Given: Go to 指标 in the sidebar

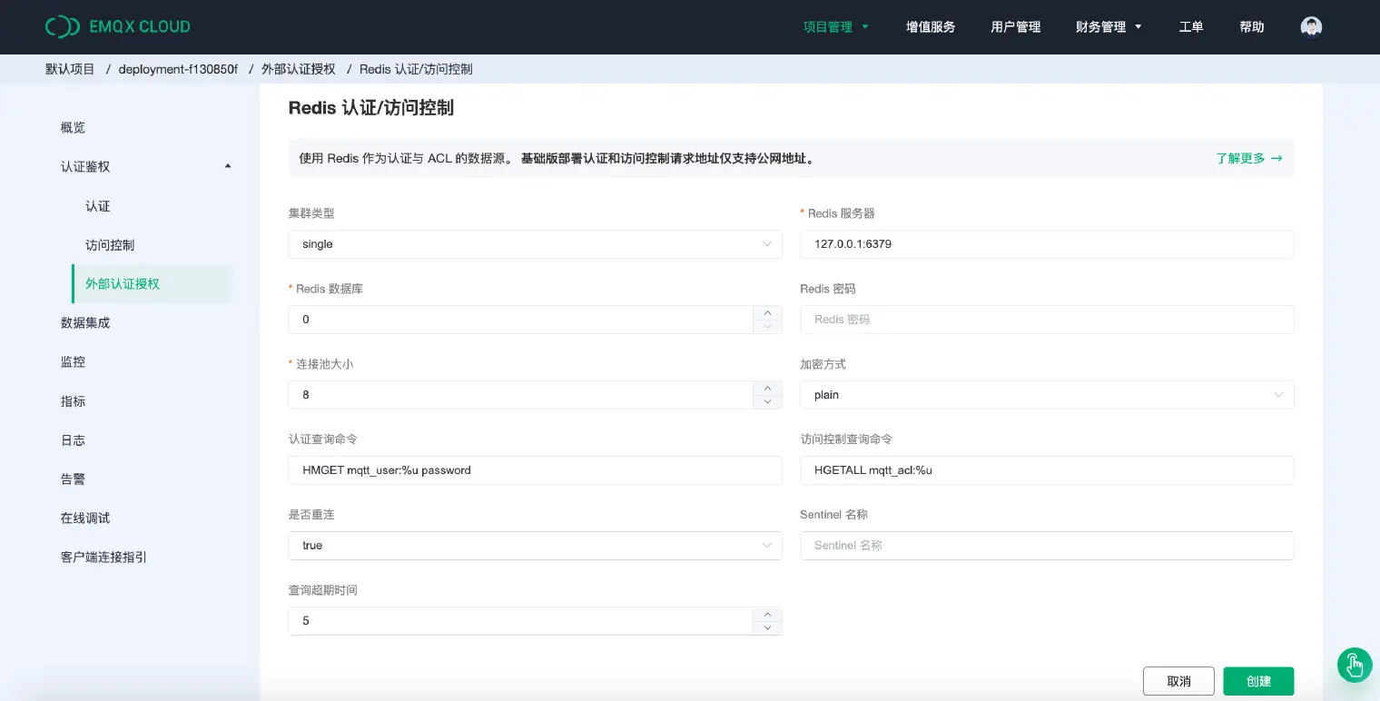Looking at the screenshot, I should pos(73,401).
